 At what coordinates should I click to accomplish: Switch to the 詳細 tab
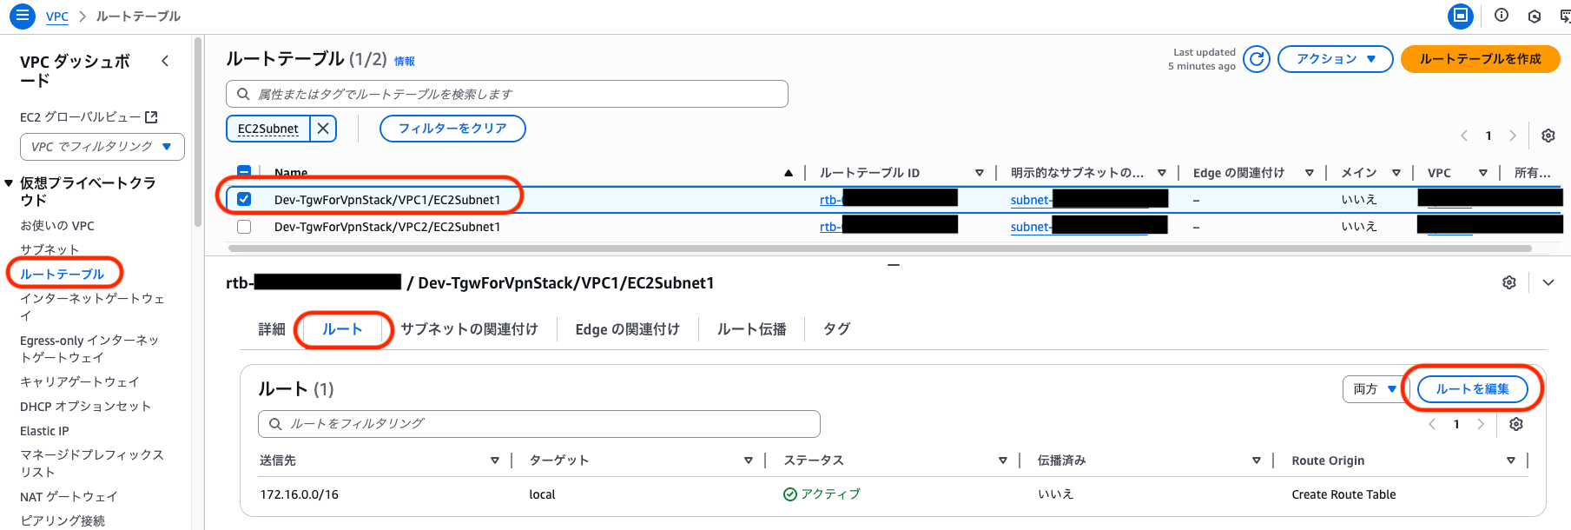click(x=272, y=329)
